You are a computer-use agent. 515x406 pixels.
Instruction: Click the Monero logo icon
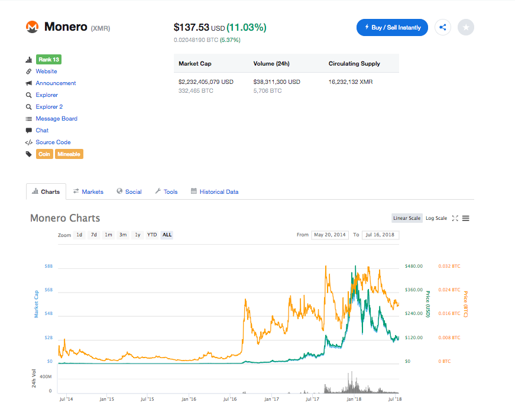click(32, 27)
